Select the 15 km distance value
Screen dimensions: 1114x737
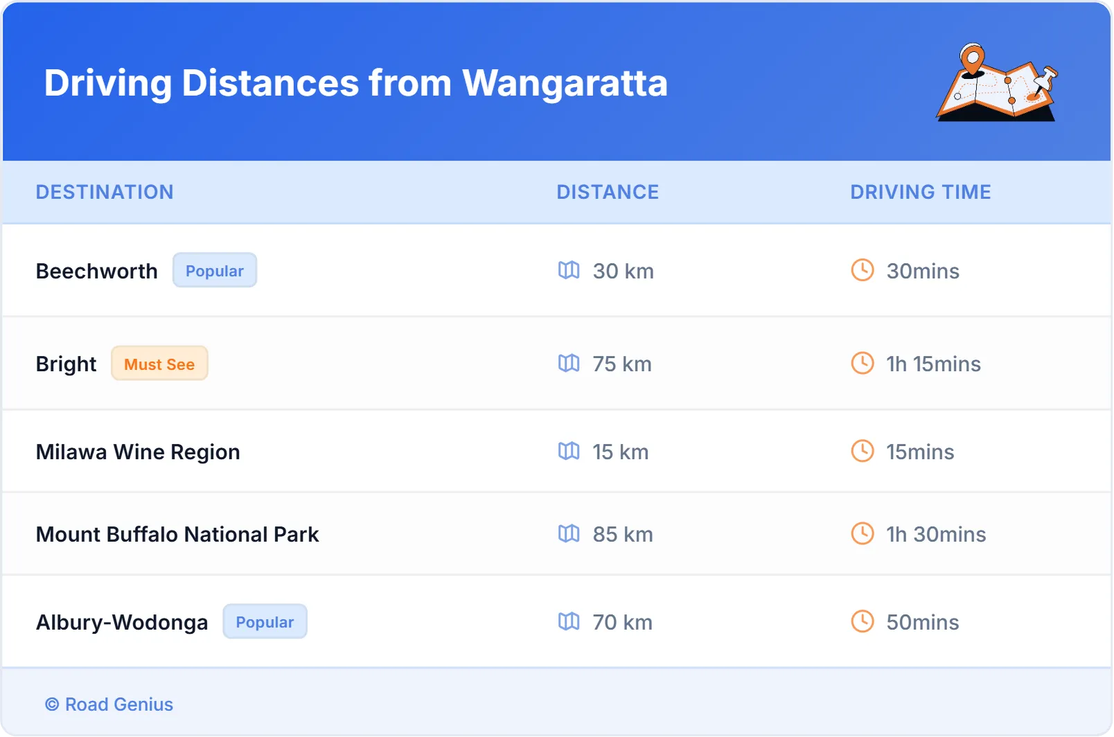tap(621, 452)
